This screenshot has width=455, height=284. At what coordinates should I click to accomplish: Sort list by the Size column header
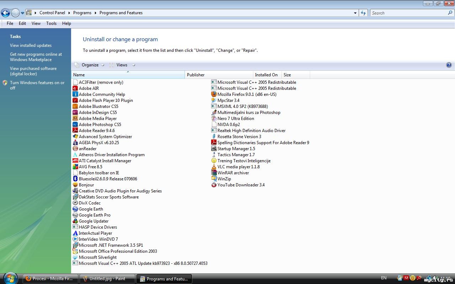[296, 75]
